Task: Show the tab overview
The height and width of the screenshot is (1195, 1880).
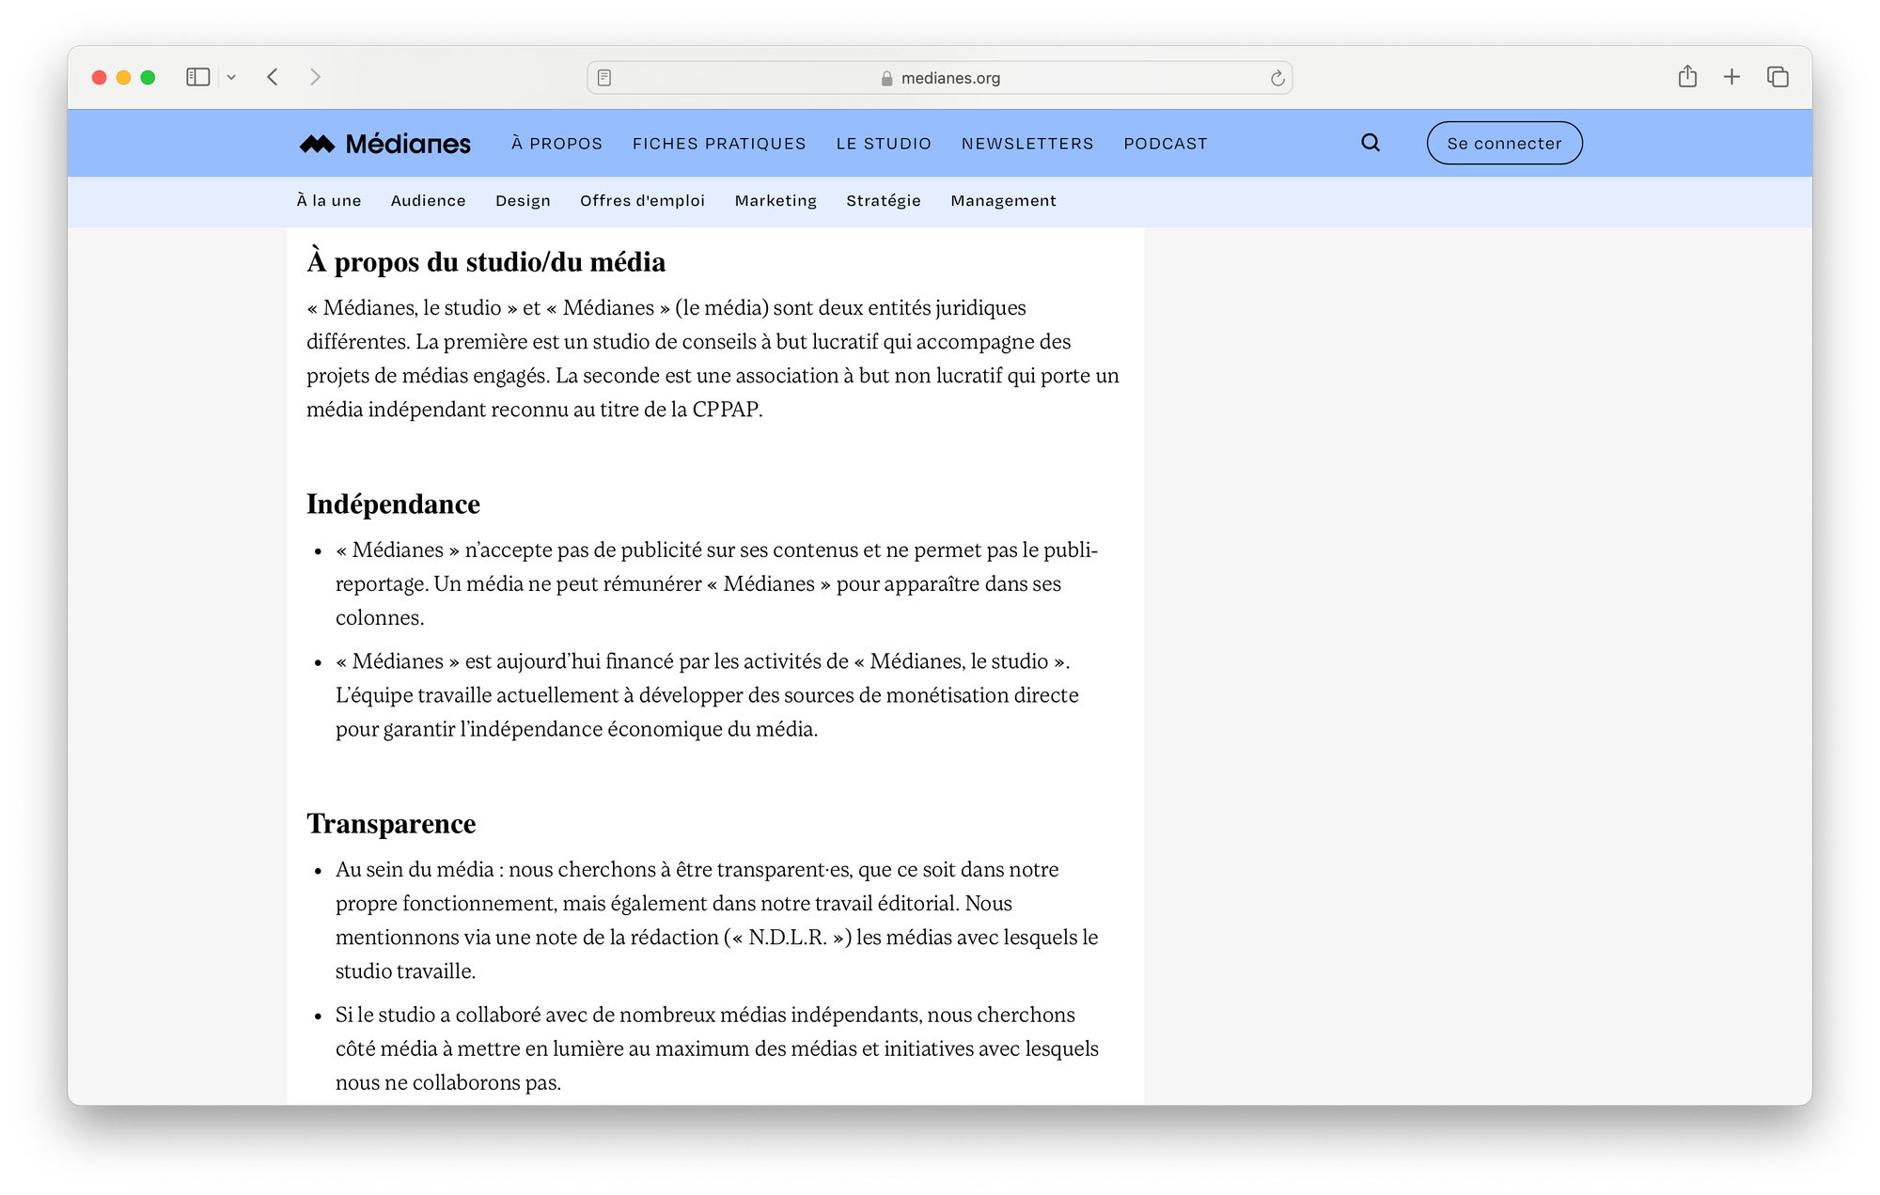Action: pos(1778,77)
